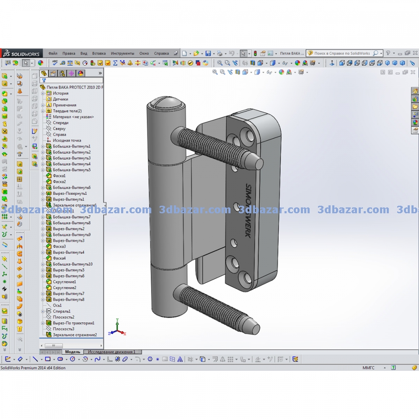Open the Design Library folder icon in task pane
This screenshot has height=419, width=419.
click(x=415, y=99)
